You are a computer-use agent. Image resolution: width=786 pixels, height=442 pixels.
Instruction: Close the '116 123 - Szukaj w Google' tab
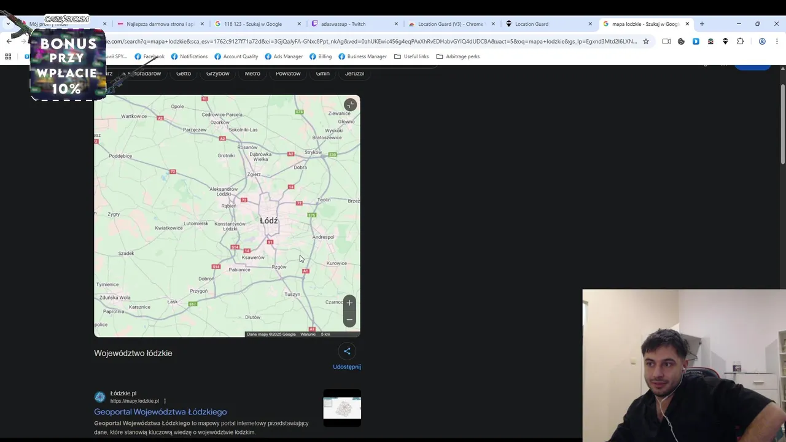point(299,24)
